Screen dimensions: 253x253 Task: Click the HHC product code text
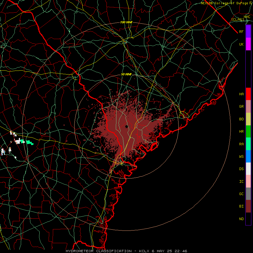(247, 17)
